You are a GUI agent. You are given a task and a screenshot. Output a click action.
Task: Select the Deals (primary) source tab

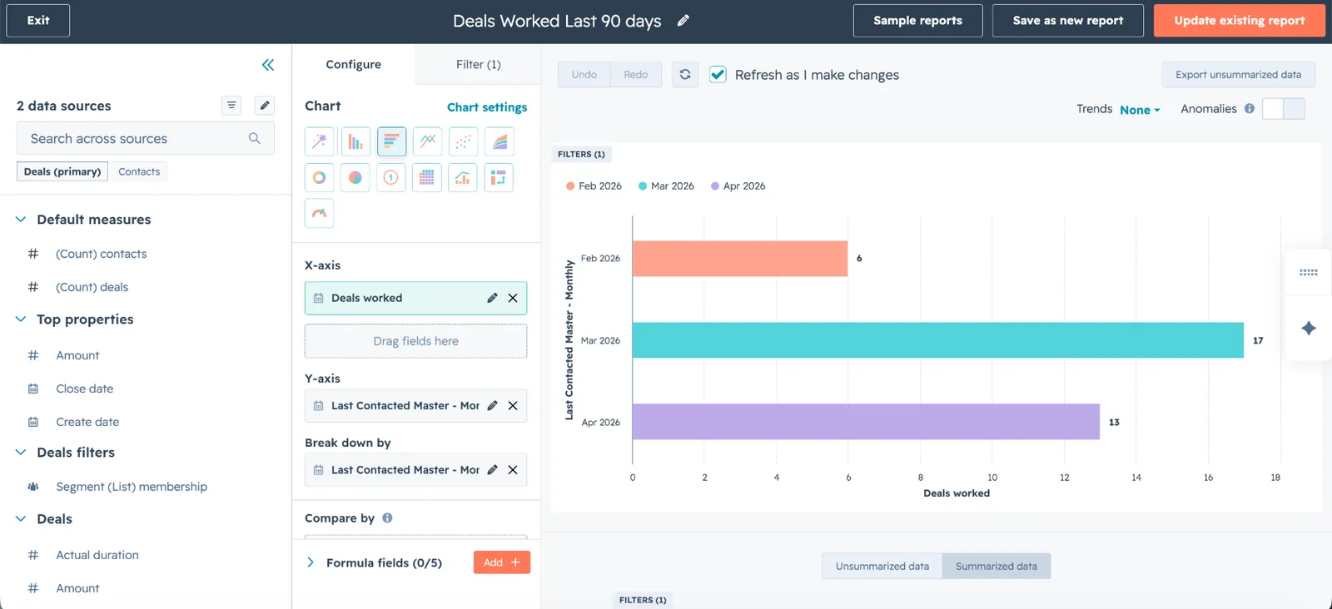pos(62,171)
